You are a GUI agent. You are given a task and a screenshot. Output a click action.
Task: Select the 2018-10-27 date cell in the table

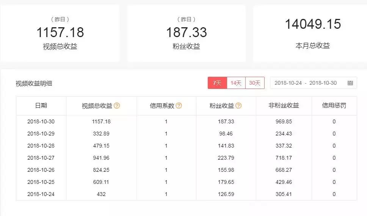point(41,158)
